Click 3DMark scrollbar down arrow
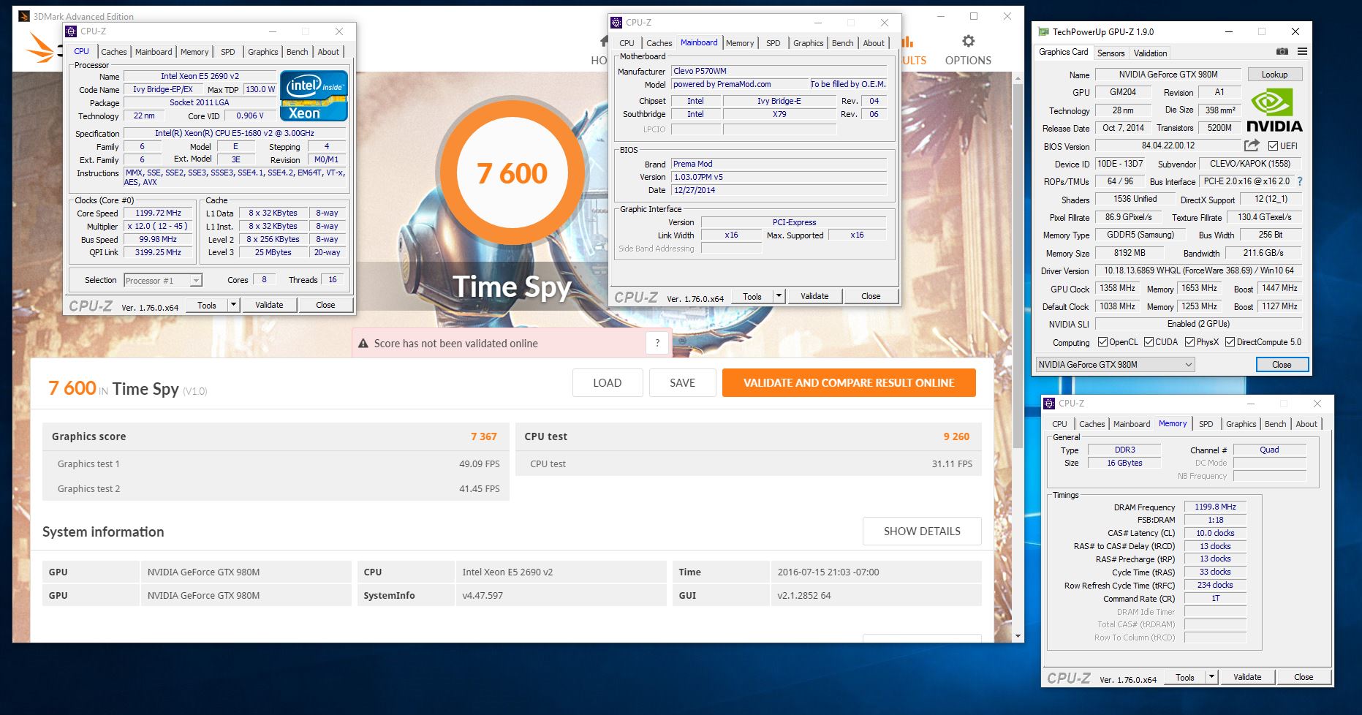1362x715 pixels. [x=1017, y=636]
